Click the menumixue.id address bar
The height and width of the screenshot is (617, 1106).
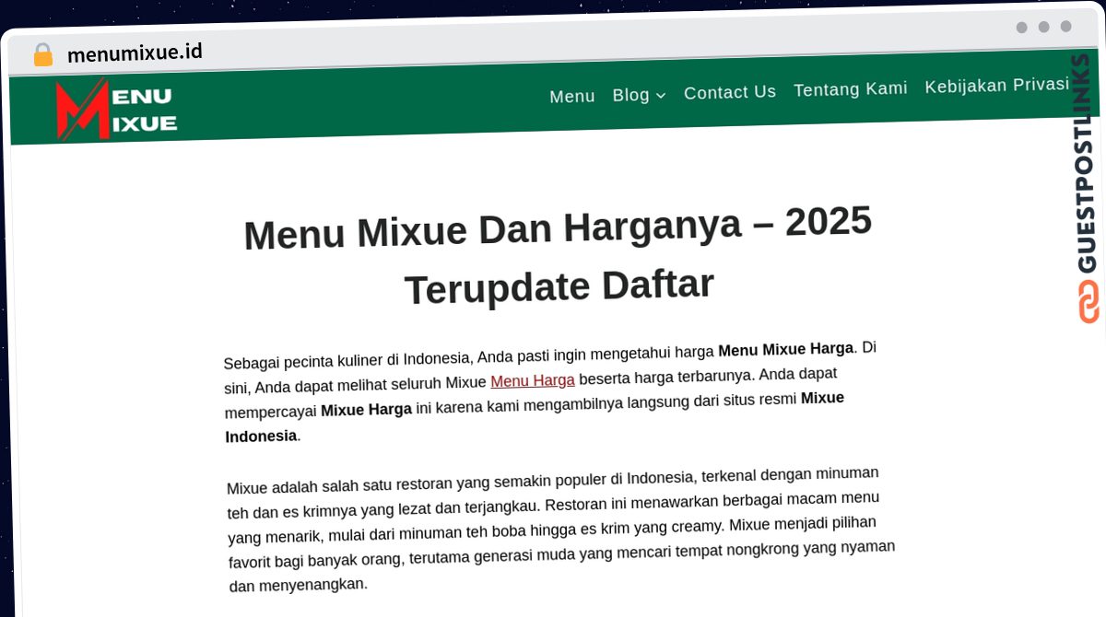[x=136, y=52]
